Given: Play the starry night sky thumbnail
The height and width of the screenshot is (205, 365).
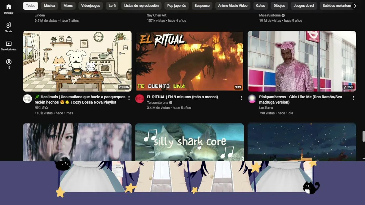Looking at the screenshot, I should (302, 142).
